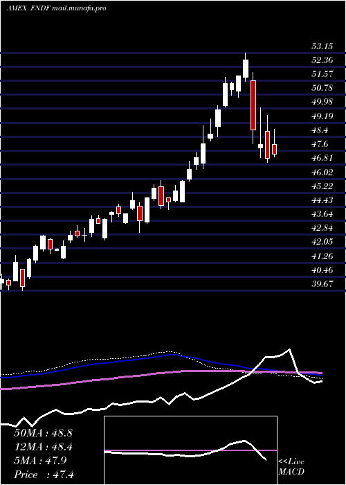Click the 52.36 price axis label
The image size is (346, 485).
322,60
